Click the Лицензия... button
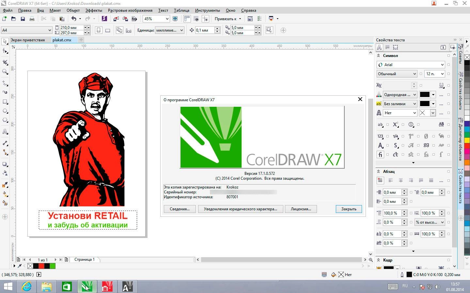 click(x=301, y=209)
